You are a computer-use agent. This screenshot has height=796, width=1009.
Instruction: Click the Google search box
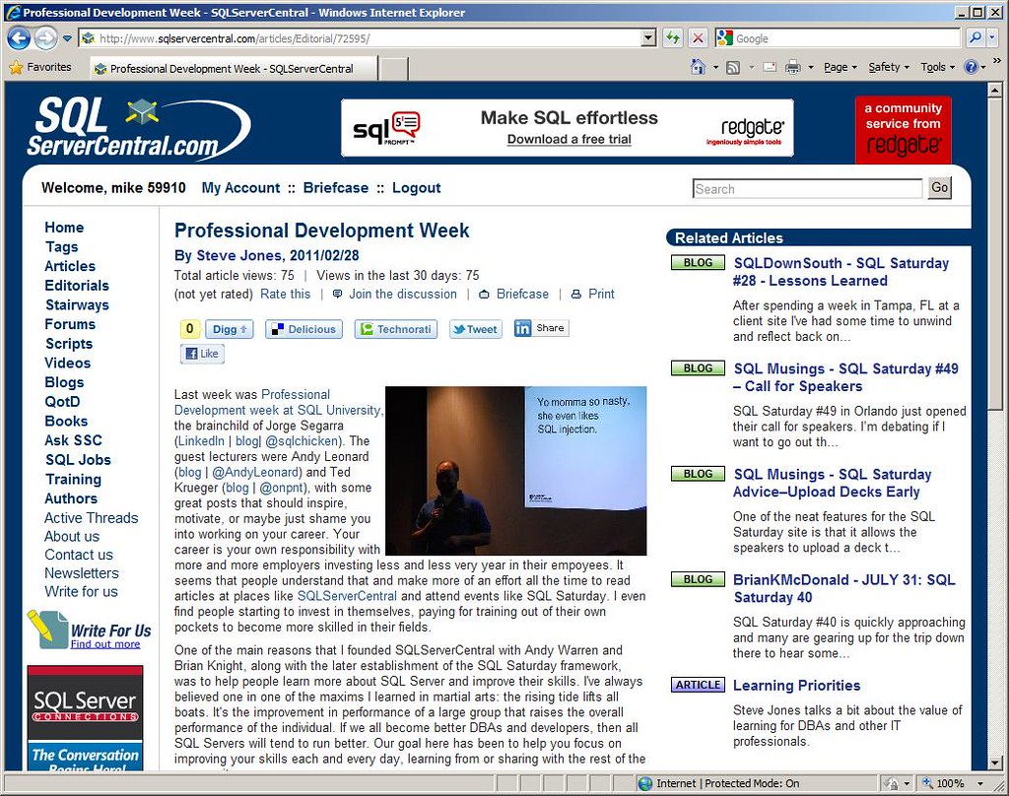tap(838, 38)
